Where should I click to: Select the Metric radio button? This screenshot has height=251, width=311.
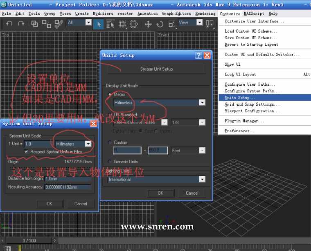(x=109, y=94)
